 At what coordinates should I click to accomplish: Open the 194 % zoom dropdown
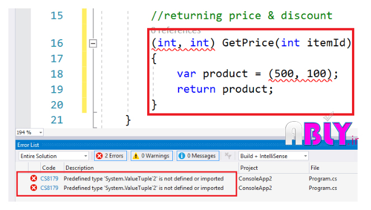(x=40, y=132)
